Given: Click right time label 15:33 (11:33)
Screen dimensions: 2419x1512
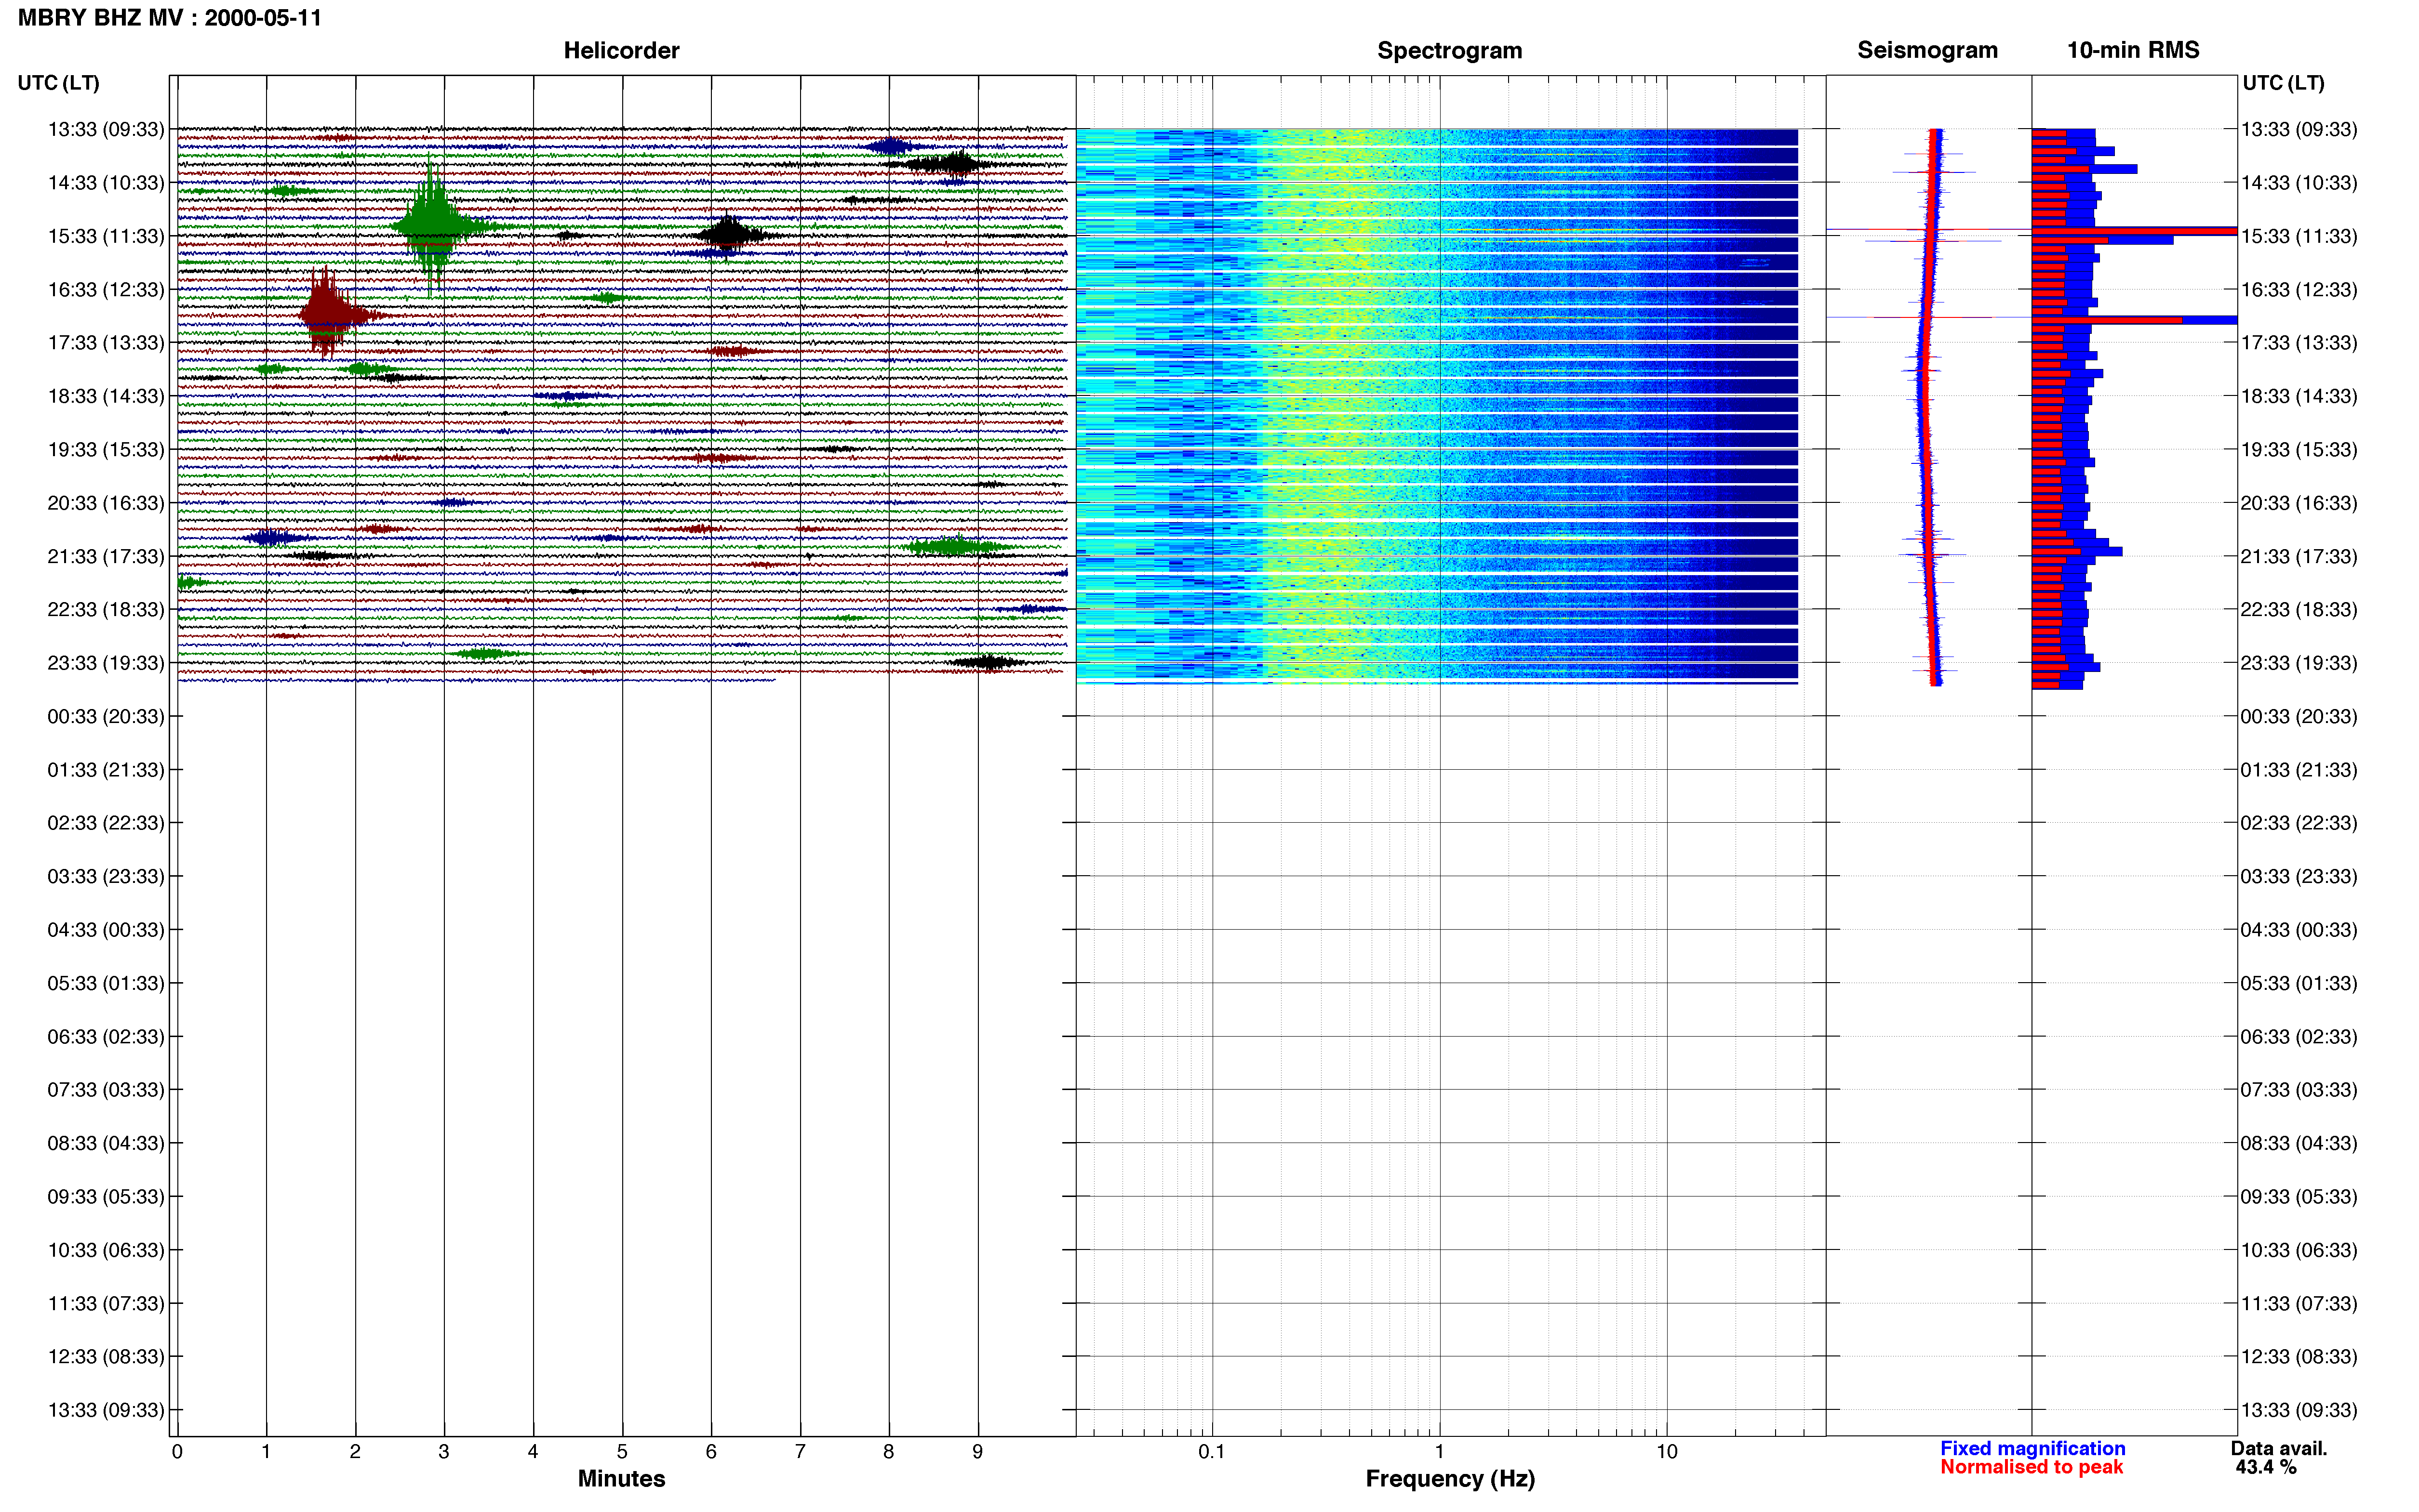Looking at the screenshot, I should point(2299,236).
